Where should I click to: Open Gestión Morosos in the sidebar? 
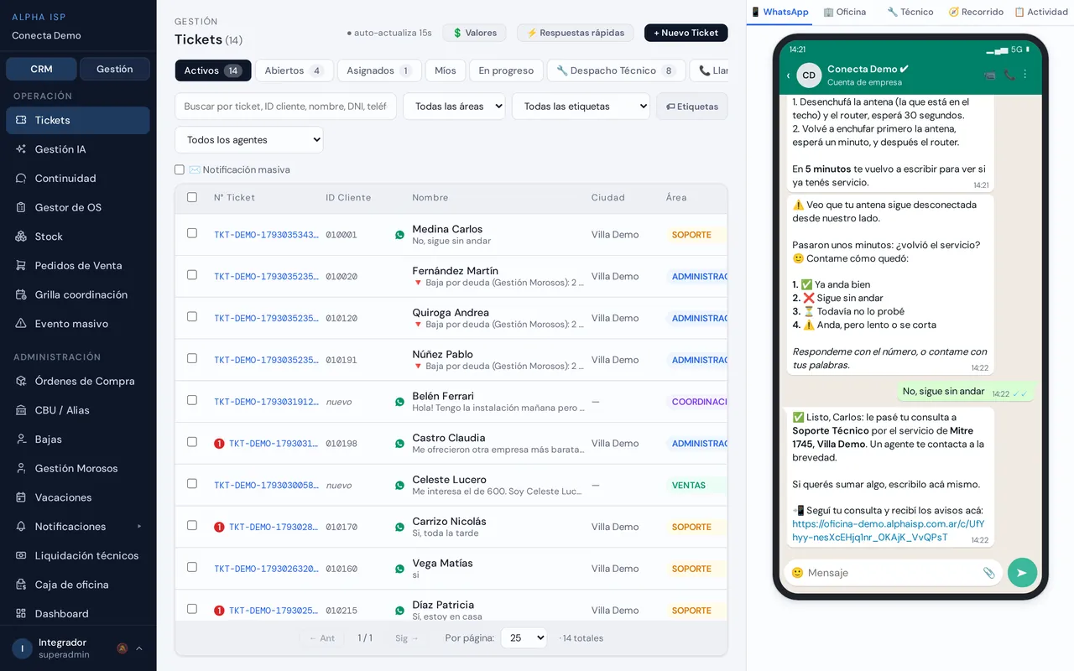coord(78,469)
